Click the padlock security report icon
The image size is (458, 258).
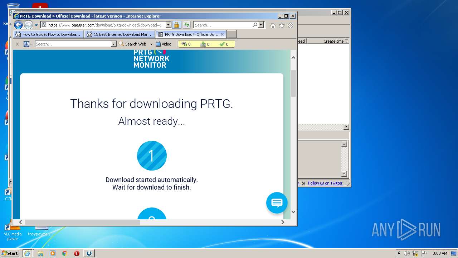tap(176, 25)
